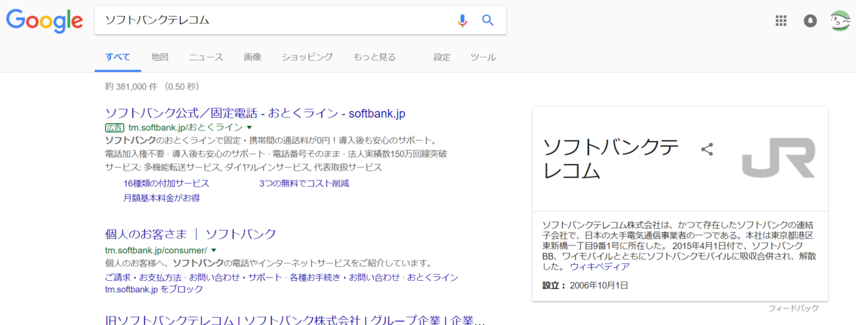Click the Google logo

click(45, 21)
